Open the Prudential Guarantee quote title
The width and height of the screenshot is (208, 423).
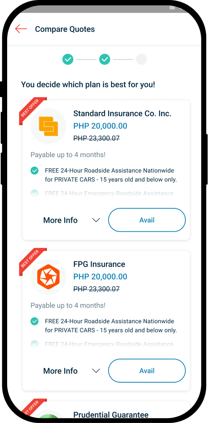coord(111,414)
